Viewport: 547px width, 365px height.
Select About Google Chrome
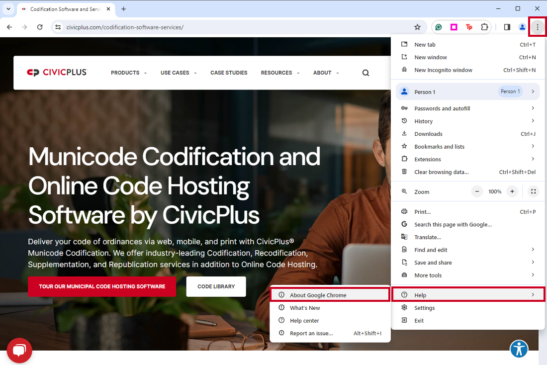(330, 295)
